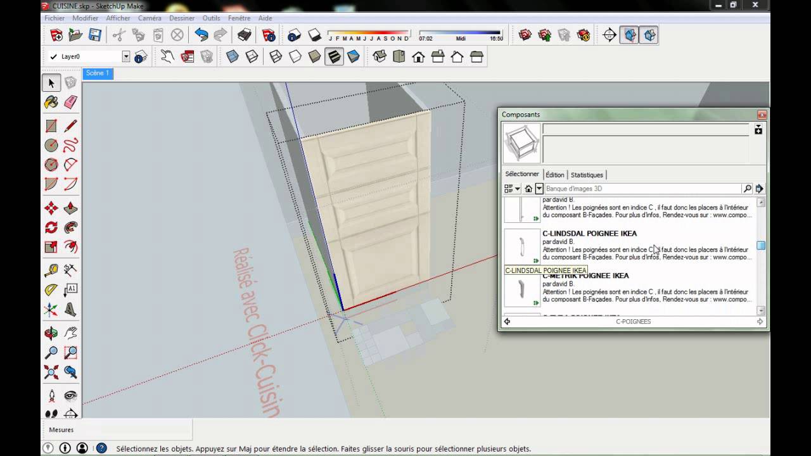
Task: Pick the Follow Me tool
Action: click(70, 227)
